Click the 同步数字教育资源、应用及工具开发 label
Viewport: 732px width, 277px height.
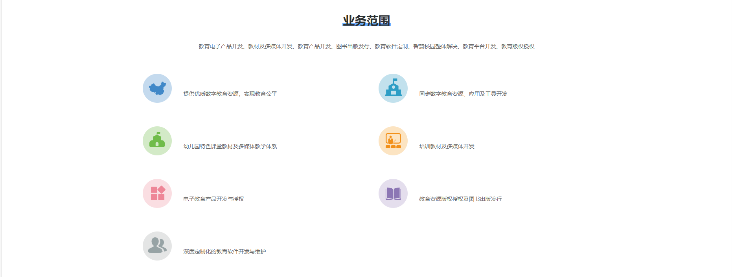point(463,94)
